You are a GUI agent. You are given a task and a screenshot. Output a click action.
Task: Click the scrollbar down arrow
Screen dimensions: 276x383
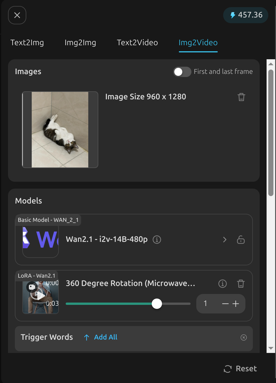point(271,348)
